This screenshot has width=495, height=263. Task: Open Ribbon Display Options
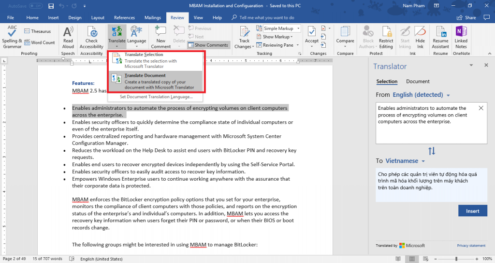coord(437,6)
